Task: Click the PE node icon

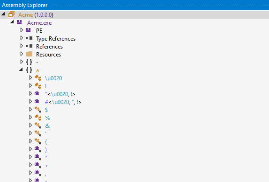Action: (28, 30)
